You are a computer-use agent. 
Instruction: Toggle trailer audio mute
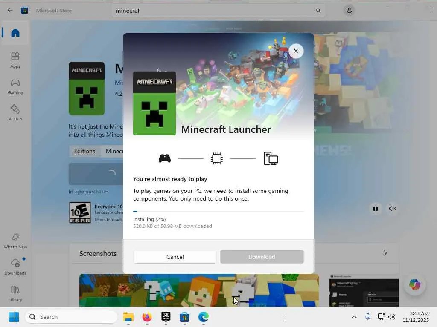[392, 209]
